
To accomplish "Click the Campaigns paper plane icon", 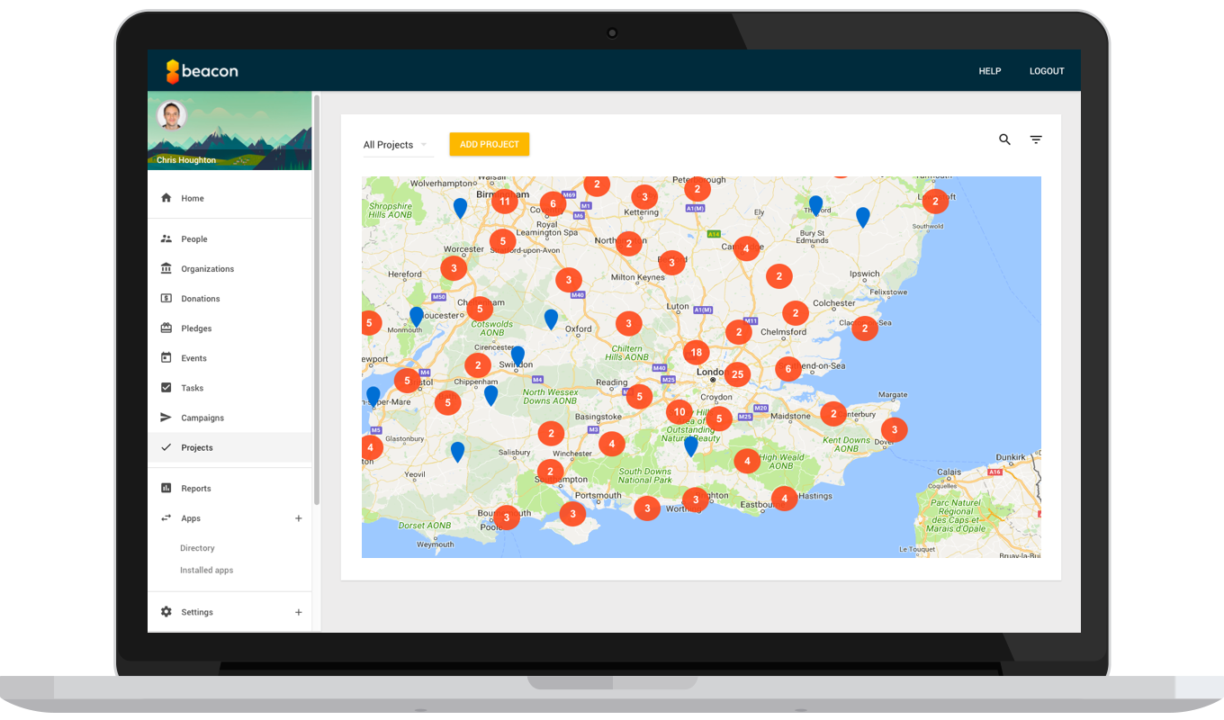I will (166, 418).
